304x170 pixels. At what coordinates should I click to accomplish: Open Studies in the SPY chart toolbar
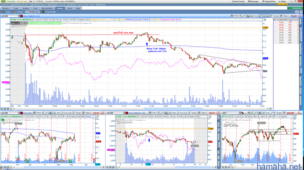point(277,113)
